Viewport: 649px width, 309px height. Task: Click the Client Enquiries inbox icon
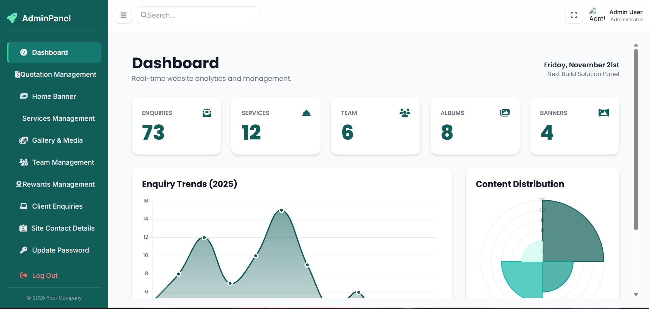click(x=23, y=206)
